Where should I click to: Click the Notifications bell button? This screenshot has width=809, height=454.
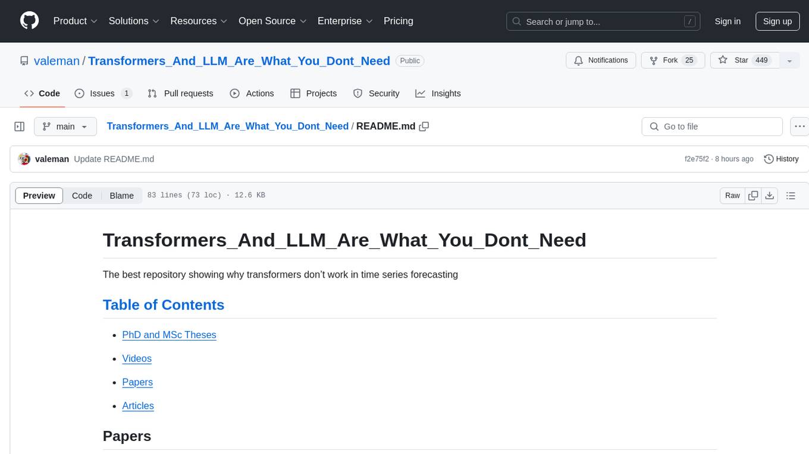click(601, 61)
